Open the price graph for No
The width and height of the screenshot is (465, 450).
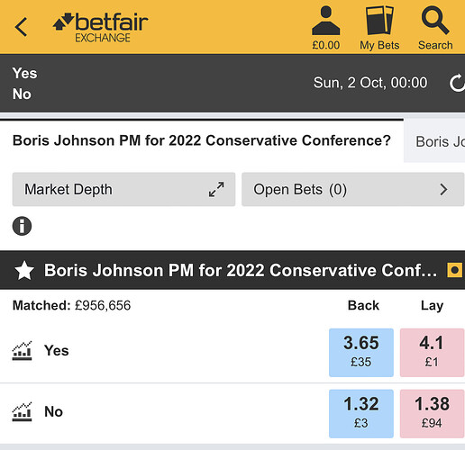point(22,411)
